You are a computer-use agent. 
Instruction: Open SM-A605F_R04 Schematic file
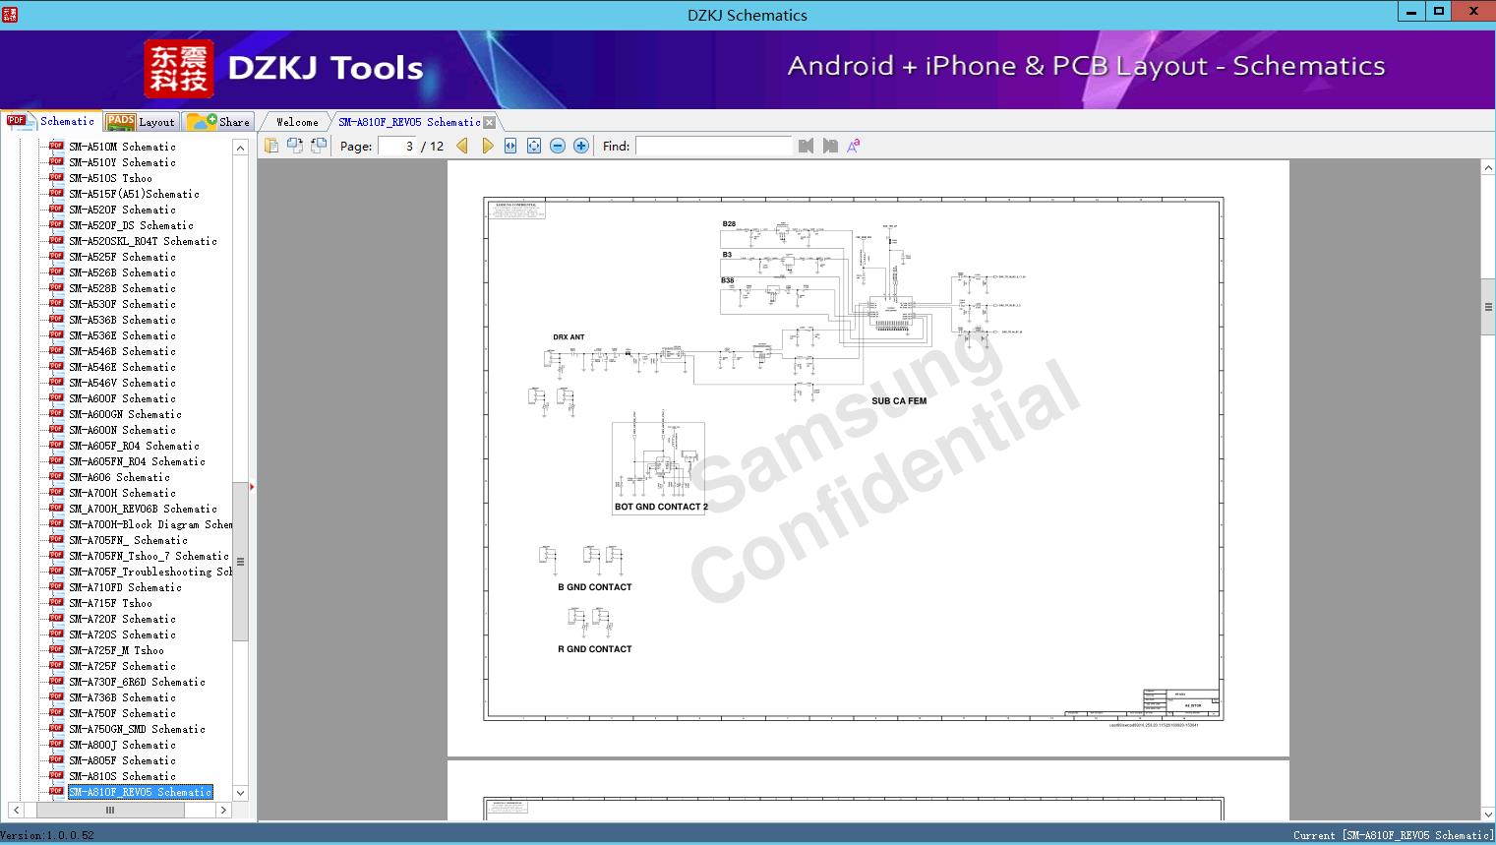134,446
